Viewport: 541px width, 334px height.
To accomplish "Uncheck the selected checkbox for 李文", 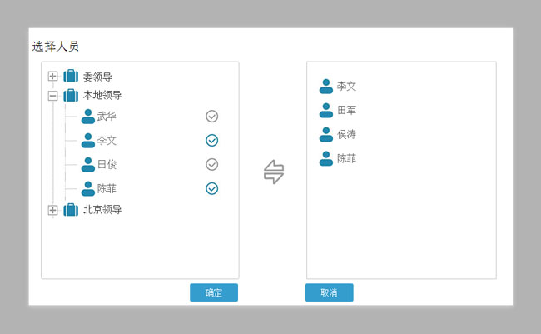I will point(211,141).
